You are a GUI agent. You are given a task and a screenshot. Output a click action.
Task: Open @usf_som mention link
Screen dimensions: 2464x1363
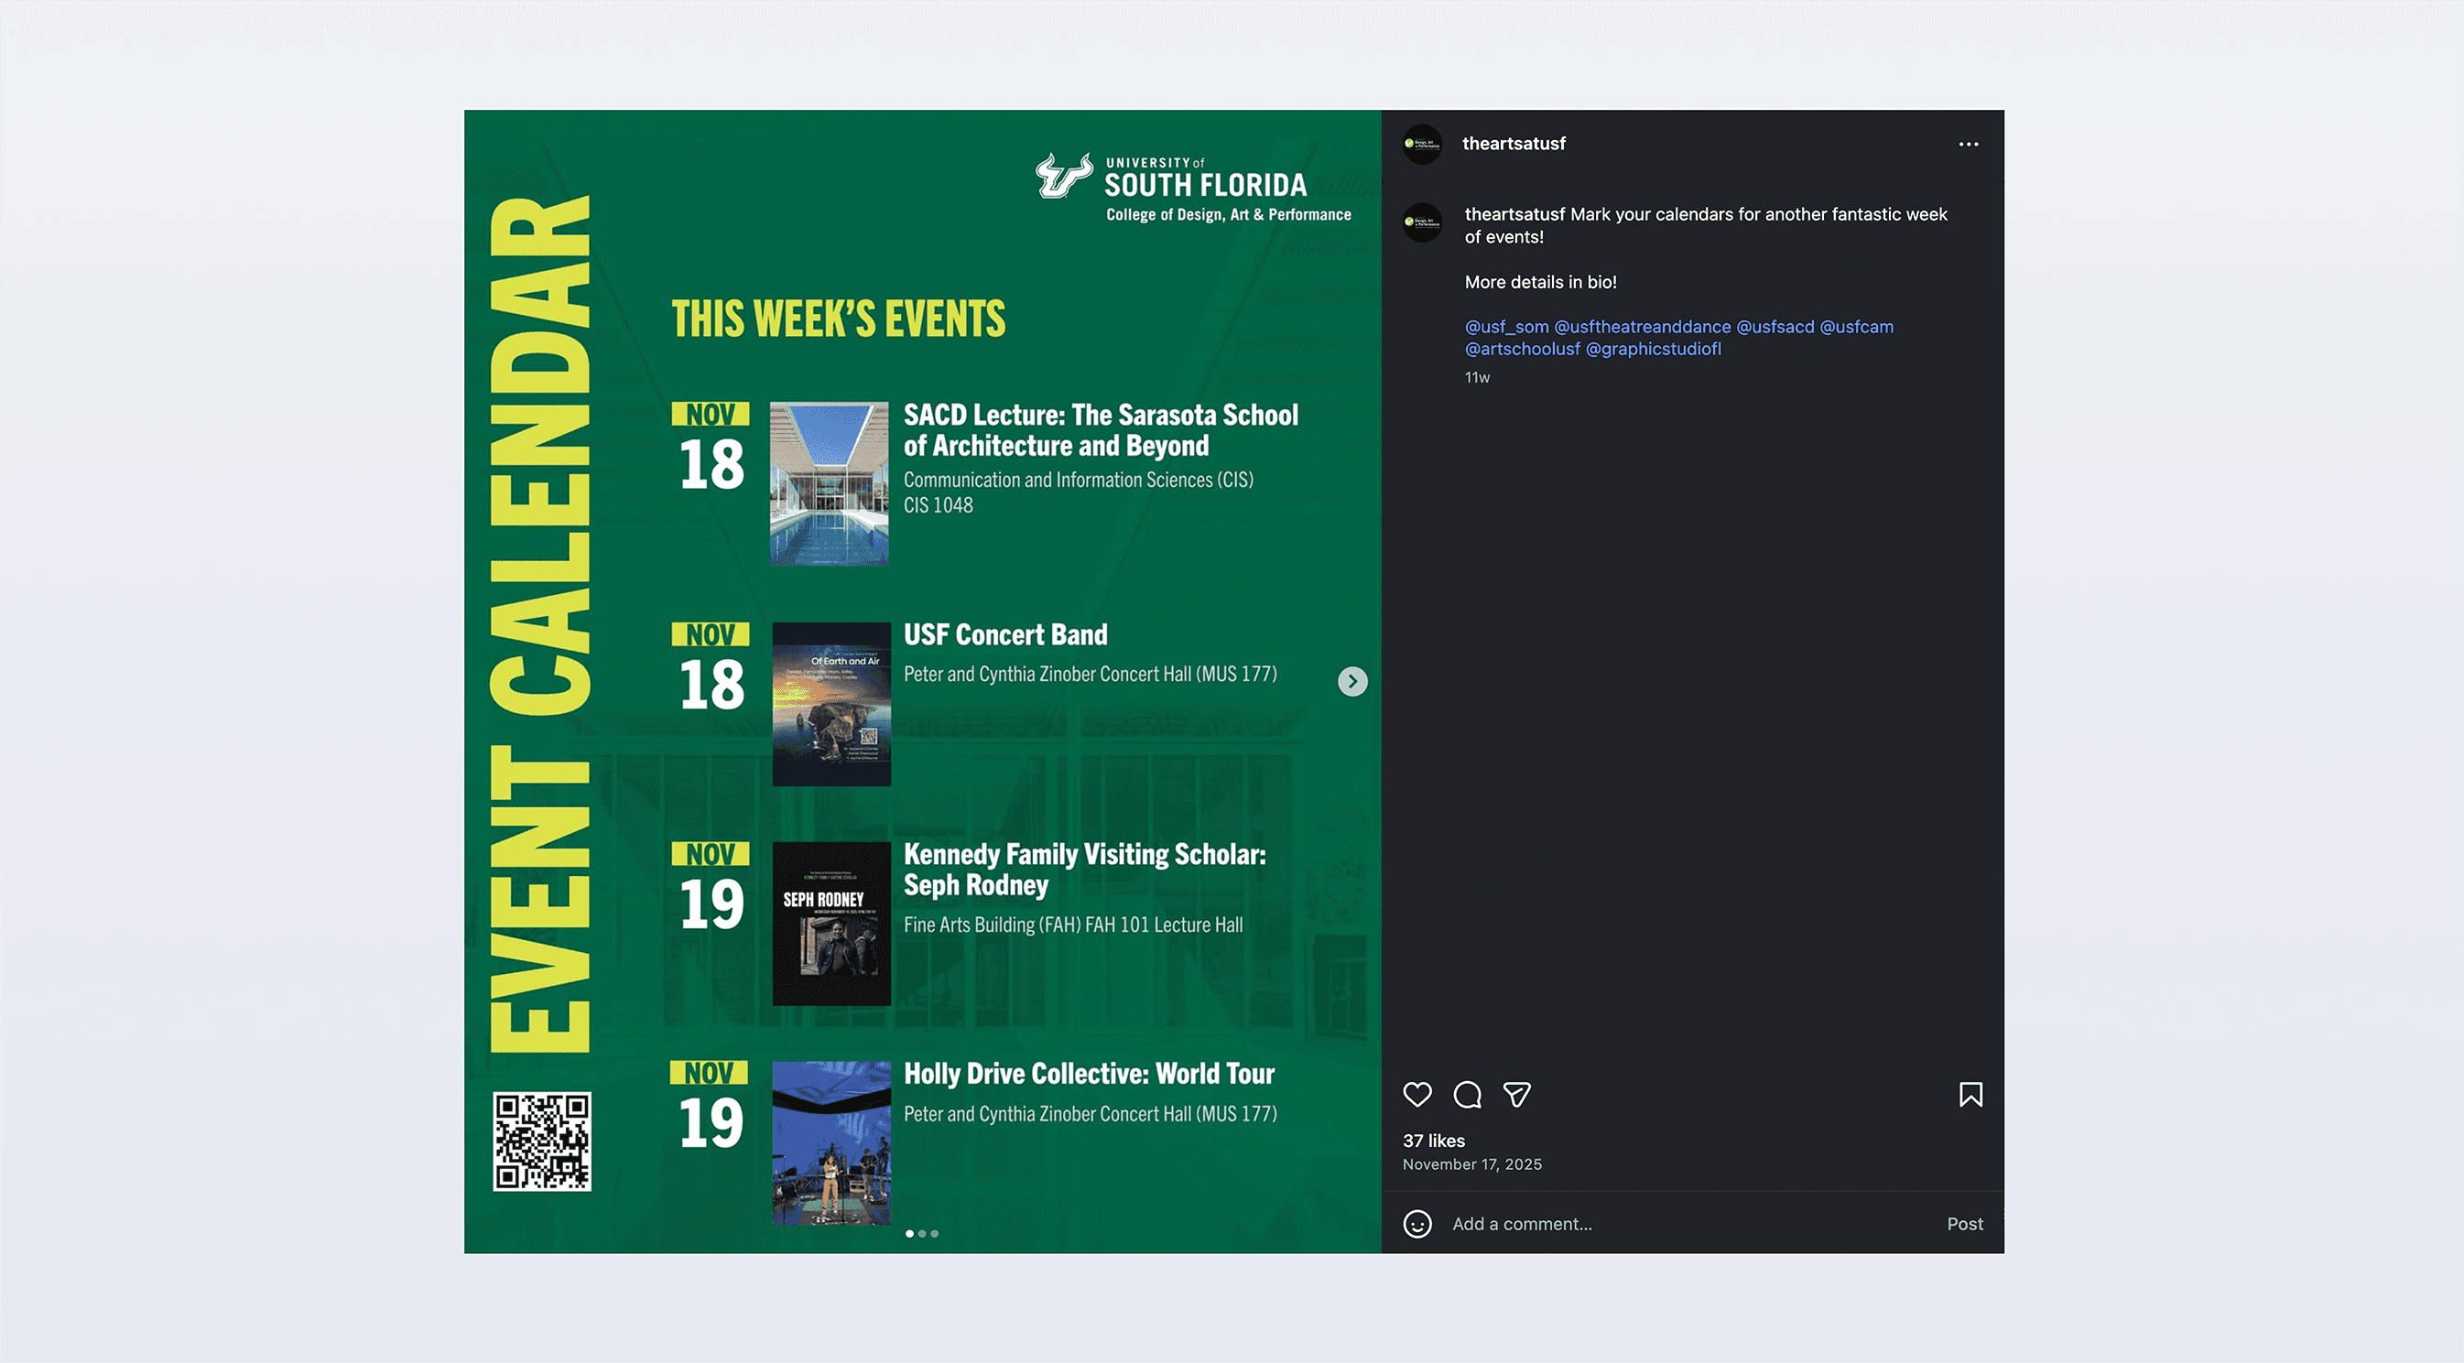coord(1505,326)
